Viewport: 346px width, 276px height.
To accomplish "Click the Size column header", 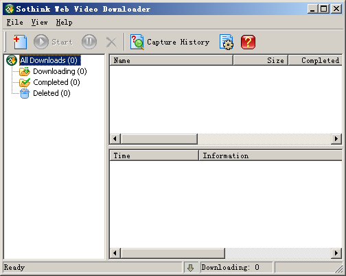I will (x=260, y=60).
